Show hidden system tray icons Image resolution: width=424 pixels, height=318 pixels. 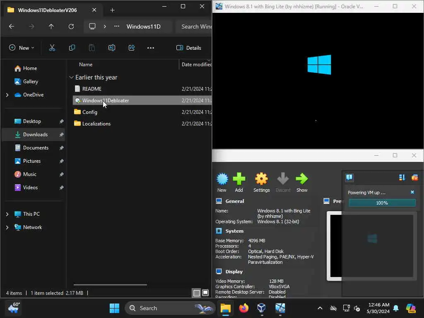point(320,308)
